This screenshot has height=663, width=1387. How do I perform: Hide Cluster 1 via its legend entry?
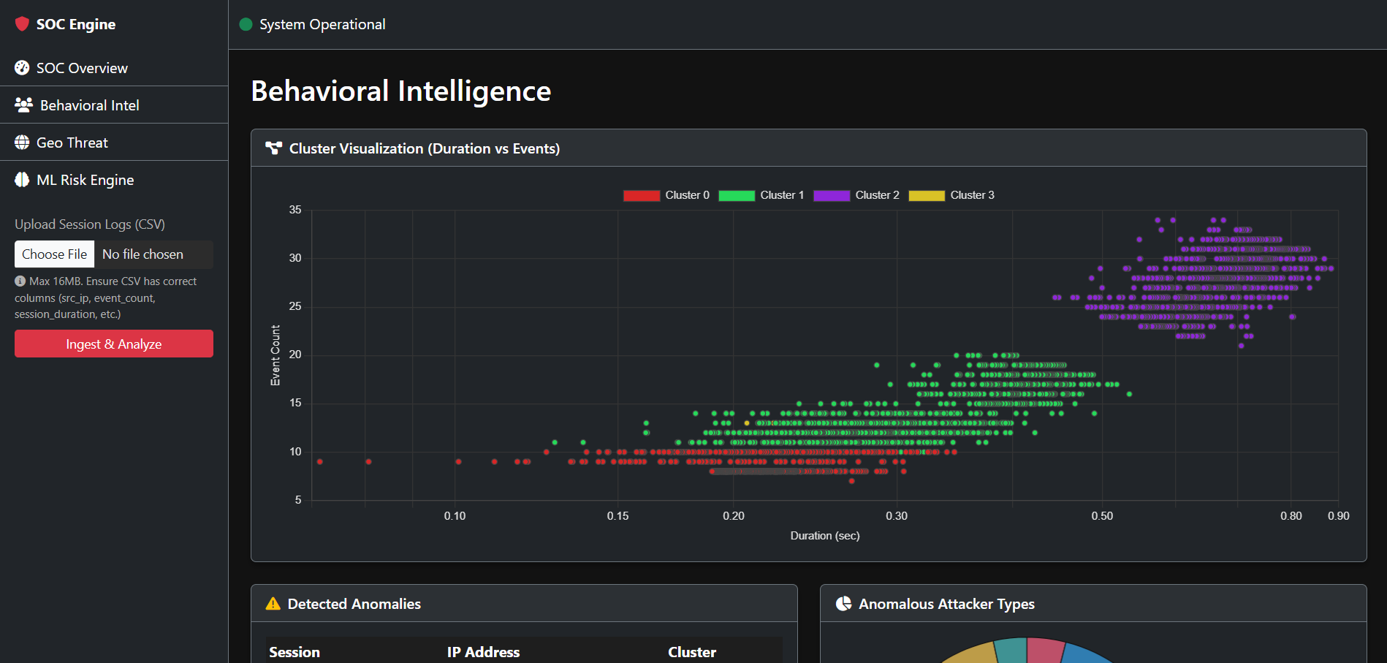(x=761, y=195)
